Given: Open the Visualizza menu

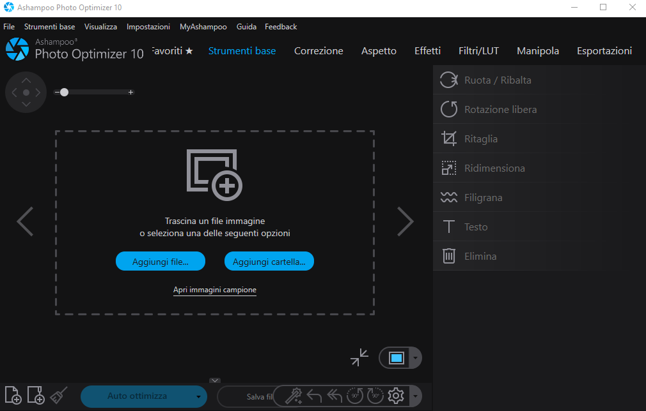Looking at the screenshot, I should click(x=100, y=27).
